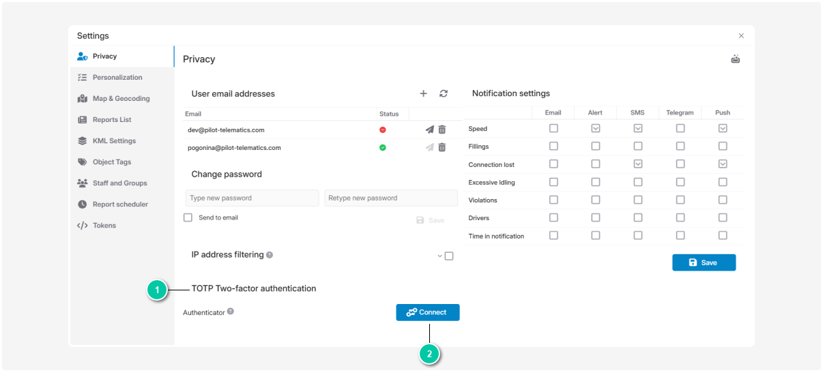Enable the Send to email checkbox
Image resolution: width=823 pixels, height=379 pixels.
tap(188, 218)
